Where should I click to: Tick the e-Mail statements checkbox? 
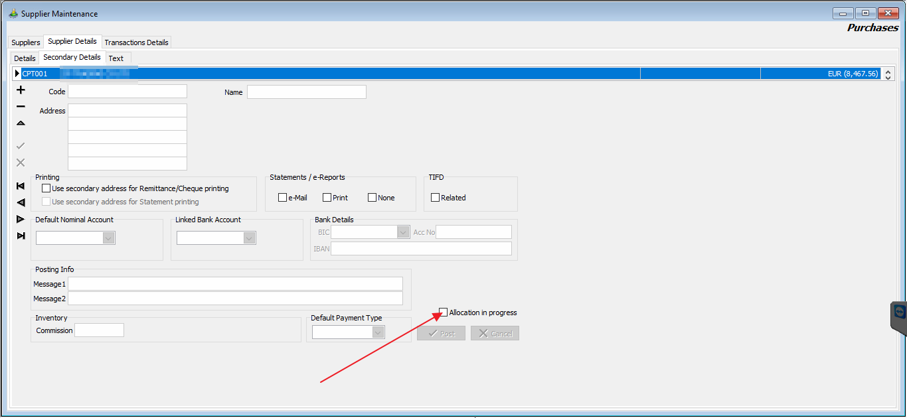point(283,198)
